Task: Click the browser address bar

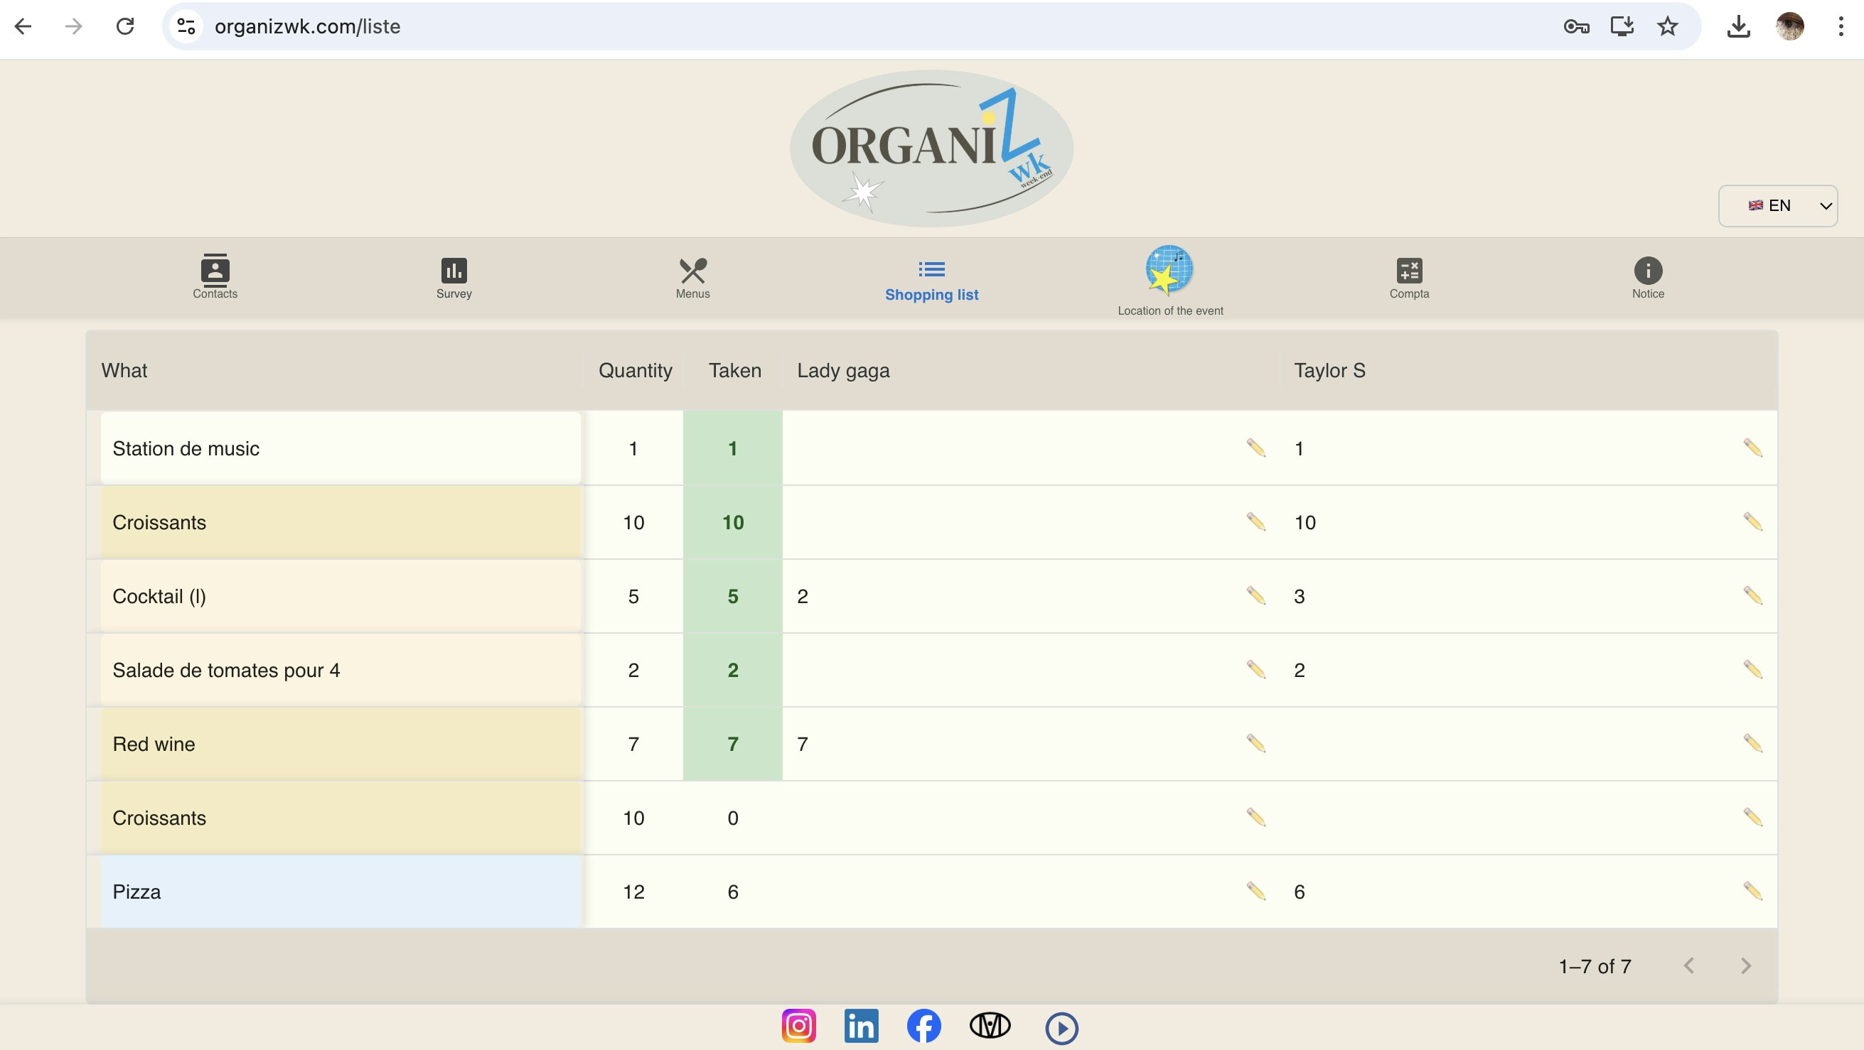Action: [506, 27]
